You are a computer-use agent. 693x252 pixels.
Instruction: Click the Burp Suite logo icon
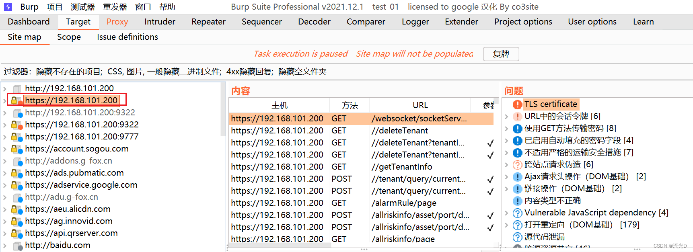8,7
